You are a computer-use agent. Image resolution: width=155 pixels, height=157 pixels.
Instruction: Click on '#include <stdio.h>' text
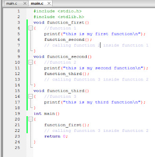coord(58,11)
